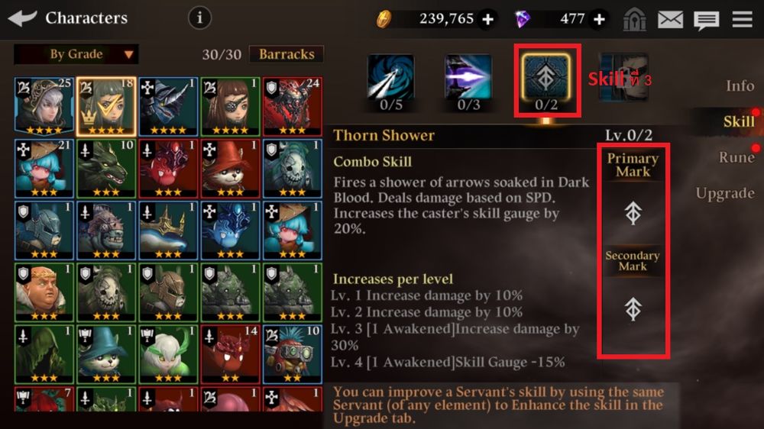Open the hamburger menu icon

pyautogui.click(x=742, y=20)
